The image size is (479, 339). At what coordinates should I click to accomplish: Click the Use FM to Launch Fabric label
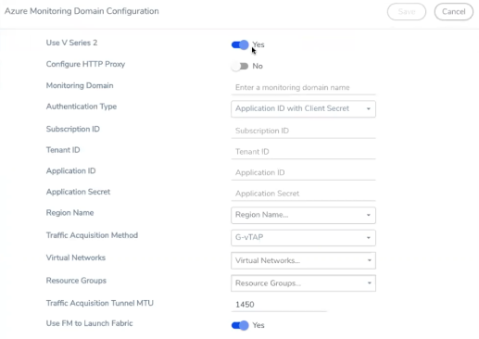pos(90,323)
